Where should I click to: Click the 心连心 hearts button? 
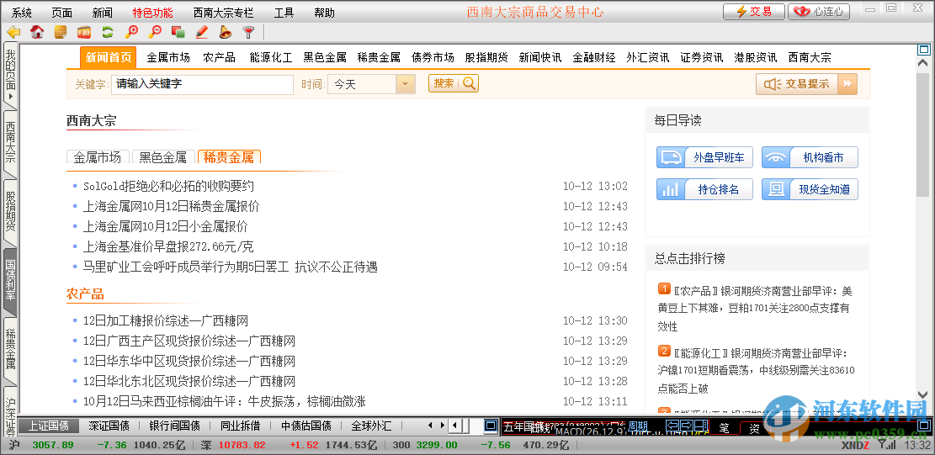click(x=819, y=11)
